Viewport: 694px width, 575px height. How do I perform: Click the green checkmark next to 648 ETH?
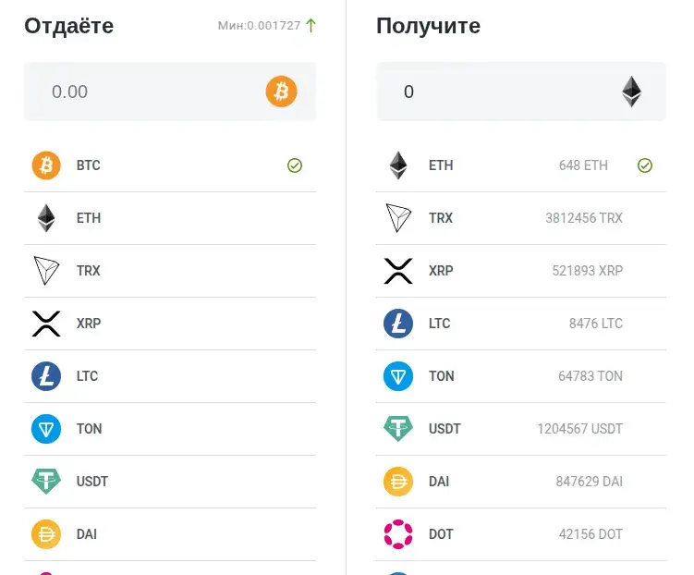645,165
